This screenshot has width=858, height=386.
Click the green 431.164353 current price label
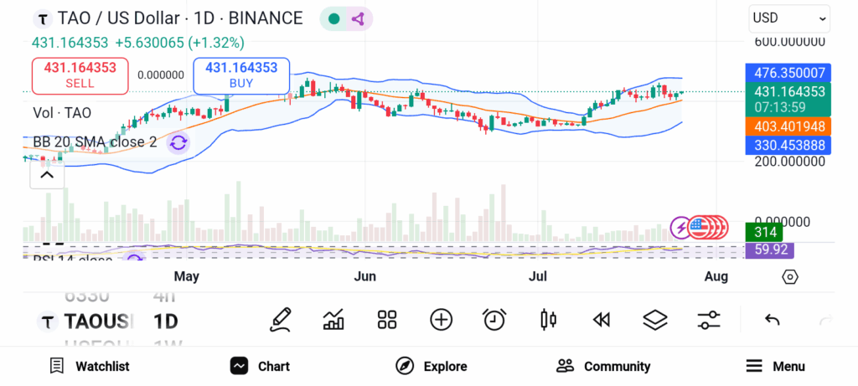pos(788,99)
